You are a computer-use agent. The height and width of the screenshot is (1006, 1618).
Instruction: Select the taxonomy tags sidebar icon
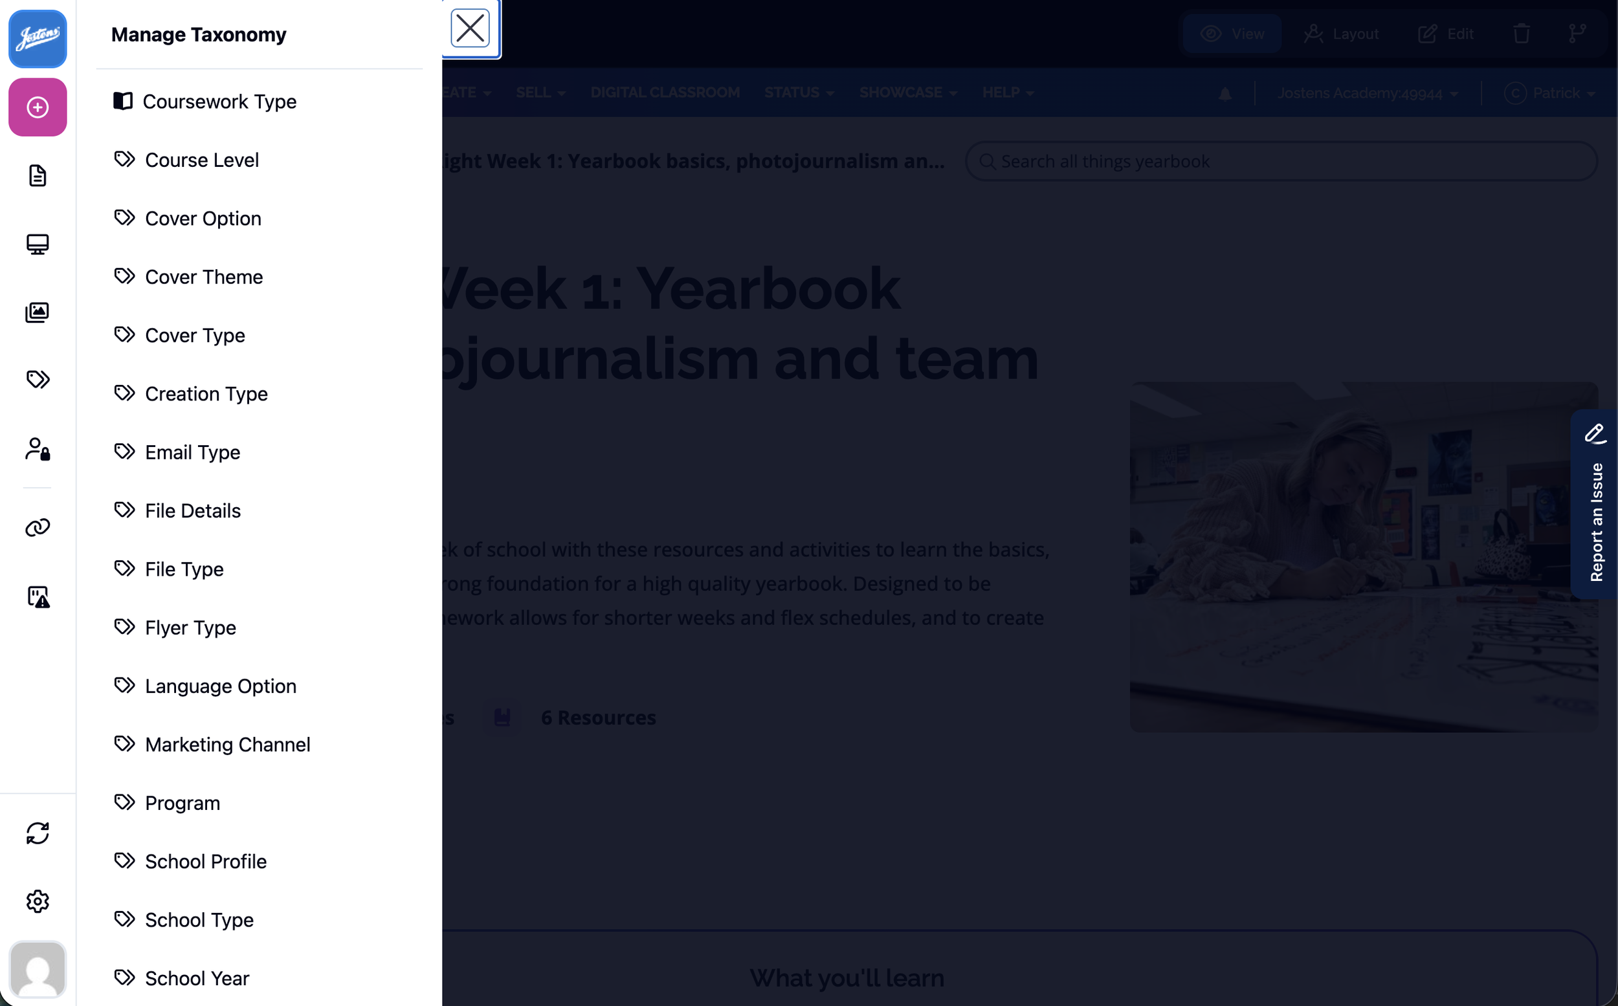coord(38,379)
